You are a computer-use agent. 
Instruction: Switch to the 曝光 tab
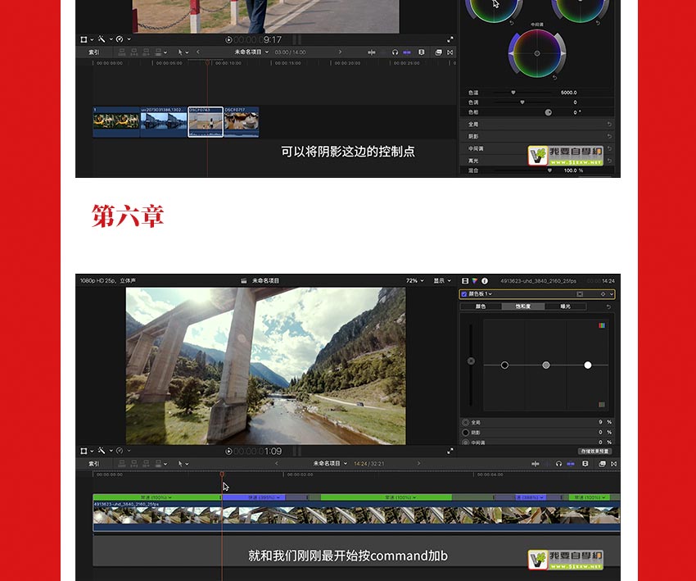pos(566,306)
